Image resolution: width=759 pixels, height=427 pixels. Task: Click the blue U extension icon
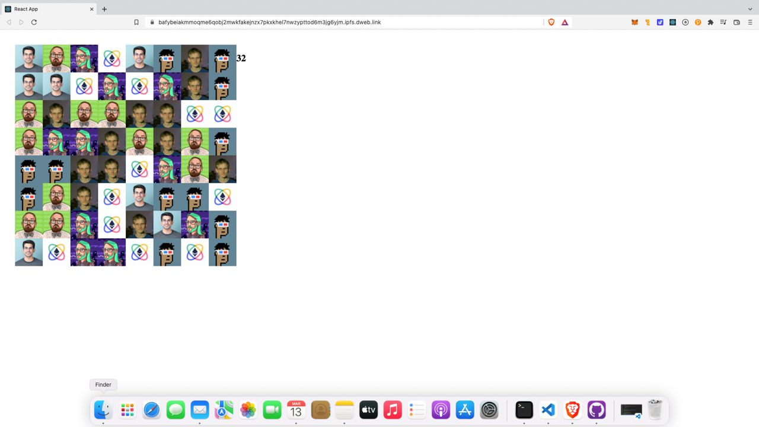660,22
